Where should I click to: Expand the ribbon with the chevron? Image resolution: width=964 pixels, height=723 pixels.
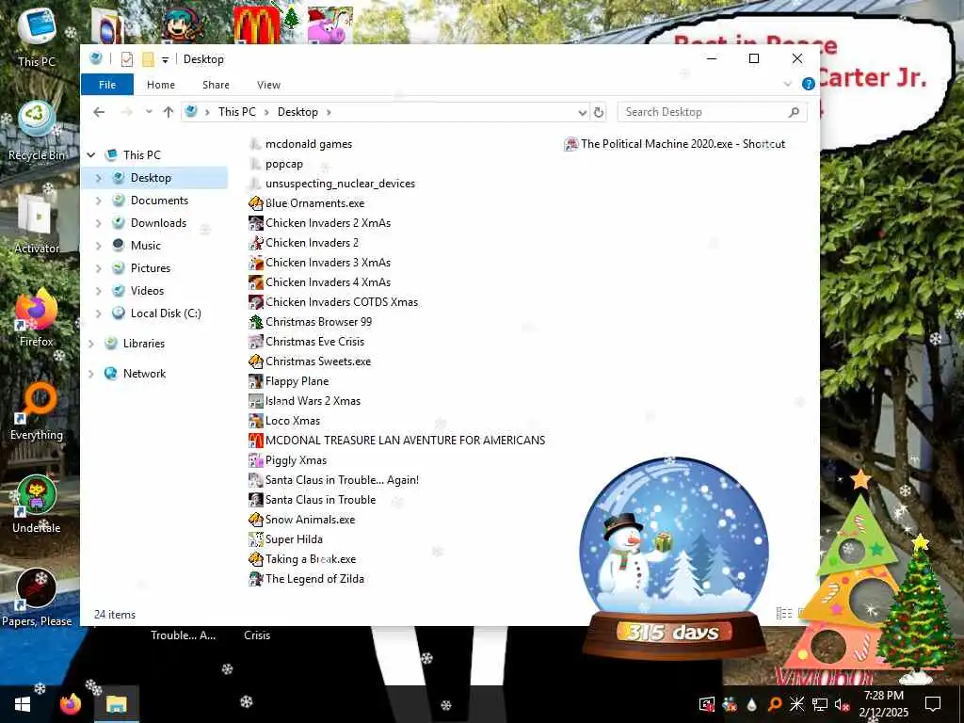click(x=788, y=84)
